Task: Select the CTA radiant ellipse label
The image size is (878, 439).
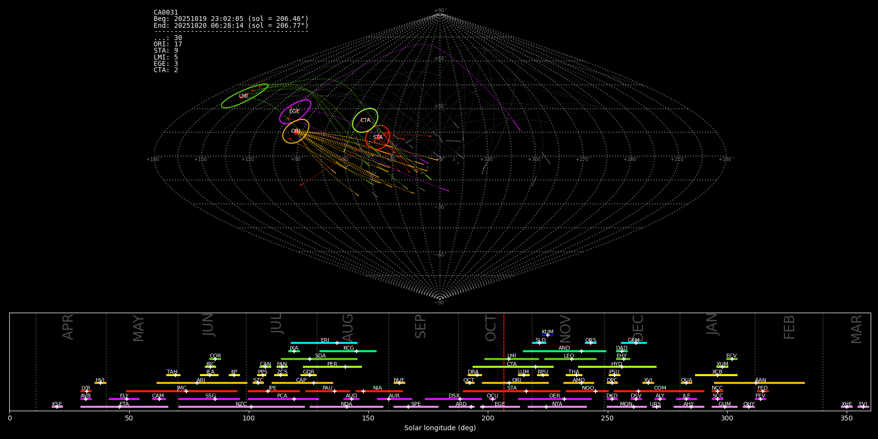Action: pyautogui.click(x=365, y=120)
